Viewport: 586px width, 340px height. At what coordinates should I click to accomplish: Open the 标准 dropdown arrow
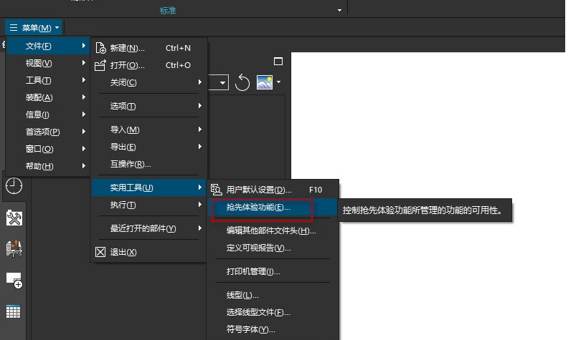coord(339,11)
